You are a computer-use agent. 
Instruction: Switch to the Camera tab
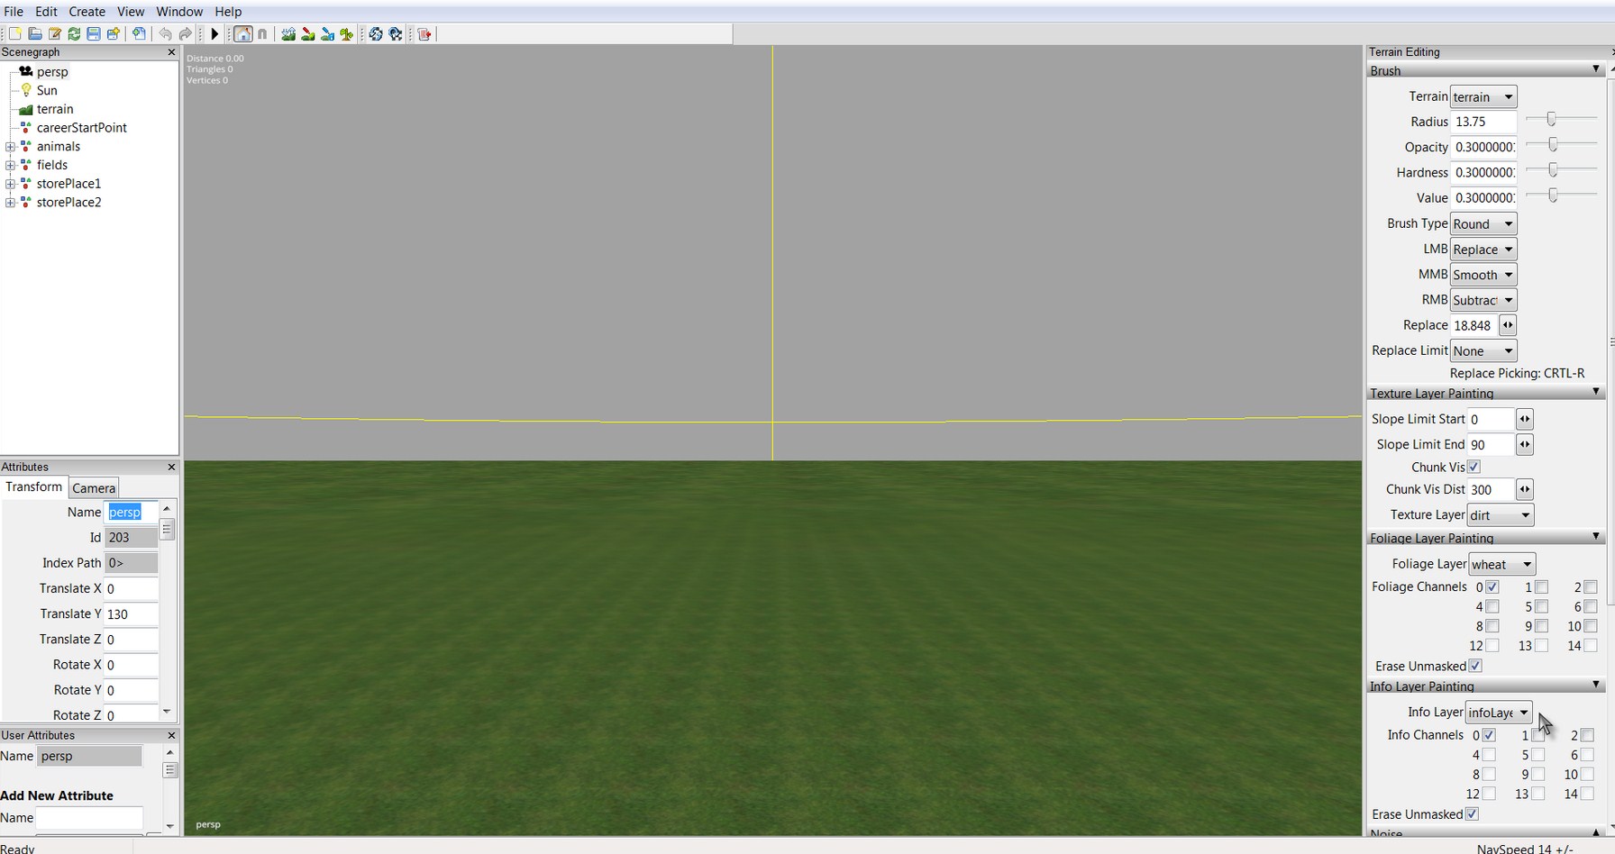[x=94, y=488]
